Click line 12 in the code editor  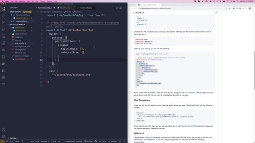pyautogui.click(x=86, y=60)
